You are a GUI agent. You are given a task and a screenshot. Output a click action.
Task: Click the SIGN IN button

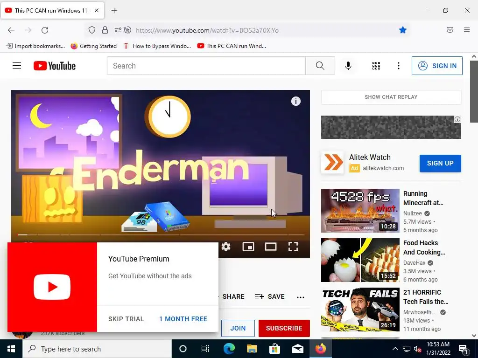[x=437, y=66]
